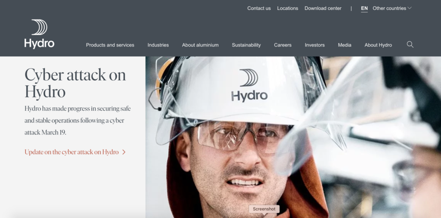441x218 pixels.
Task: Open the search magnifier icon
Action: pos(410,44)
